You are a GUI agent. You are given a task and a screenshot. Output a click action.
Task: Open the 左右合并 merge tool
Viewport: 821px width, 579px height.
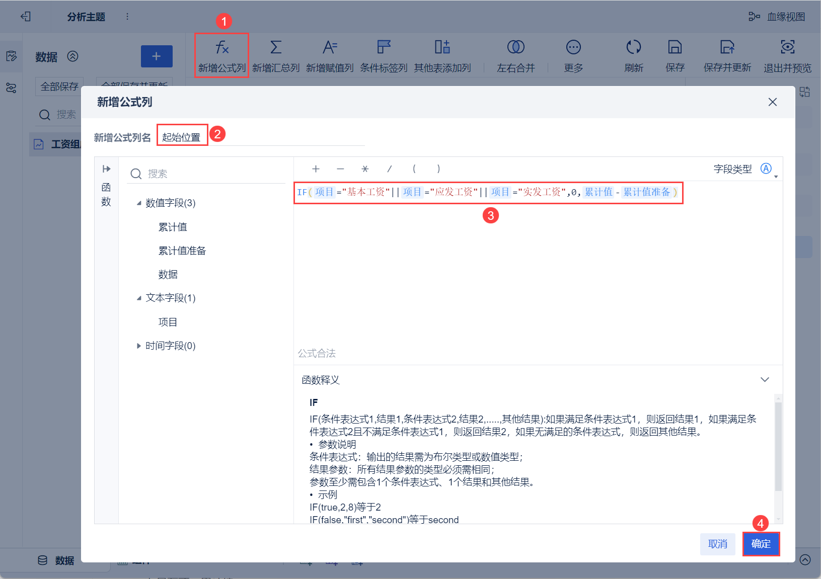click(515, 55)
